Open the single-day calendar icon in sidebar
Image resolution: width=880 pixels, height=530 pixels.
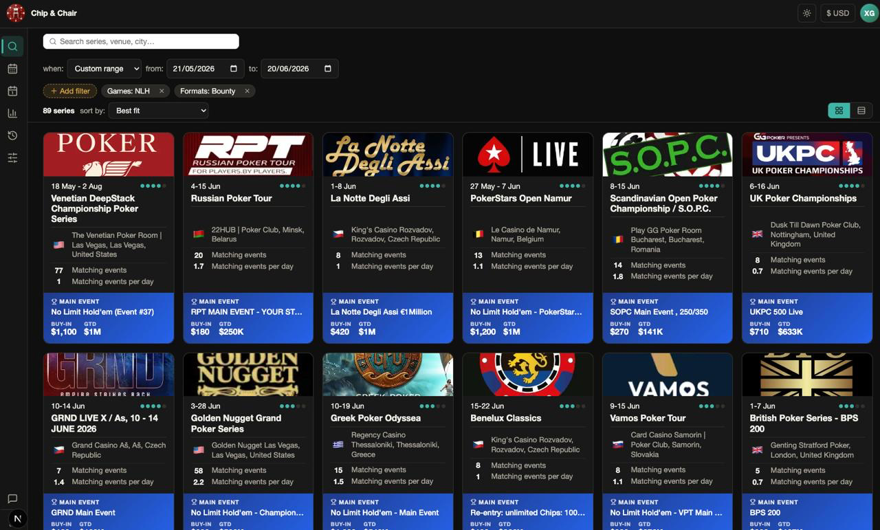pyautogui.click(x=12, y=91)
